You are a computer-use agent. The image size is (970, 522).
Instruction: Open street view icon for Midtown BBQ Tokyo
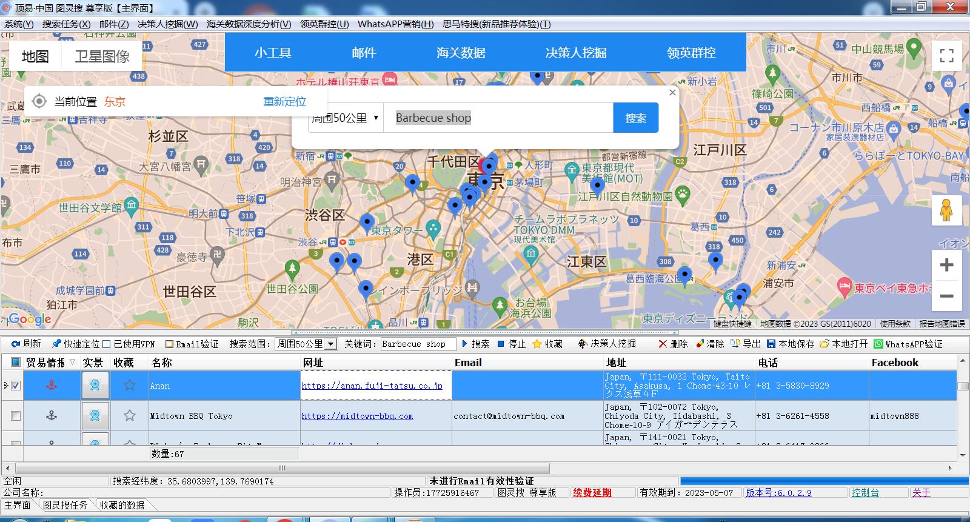(x=95, y=415)
